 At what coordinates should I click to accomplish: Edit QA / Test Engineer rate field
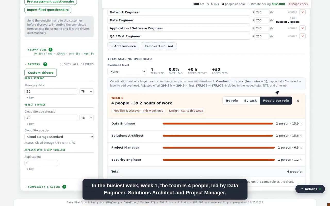(262, 36)
